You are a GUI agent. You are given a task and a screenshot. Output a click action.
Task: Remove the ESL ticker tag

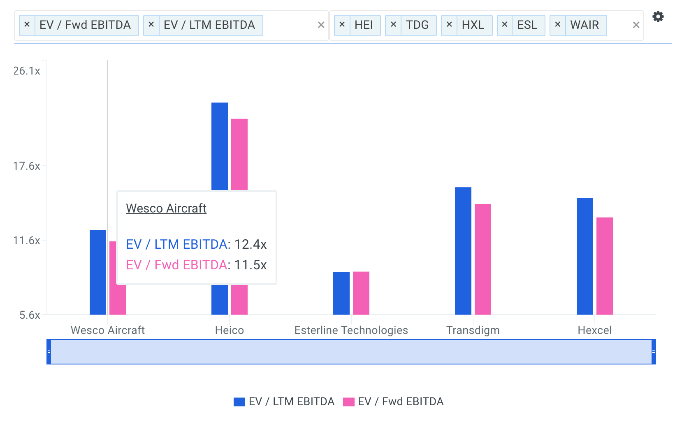(x=505, y=25)
